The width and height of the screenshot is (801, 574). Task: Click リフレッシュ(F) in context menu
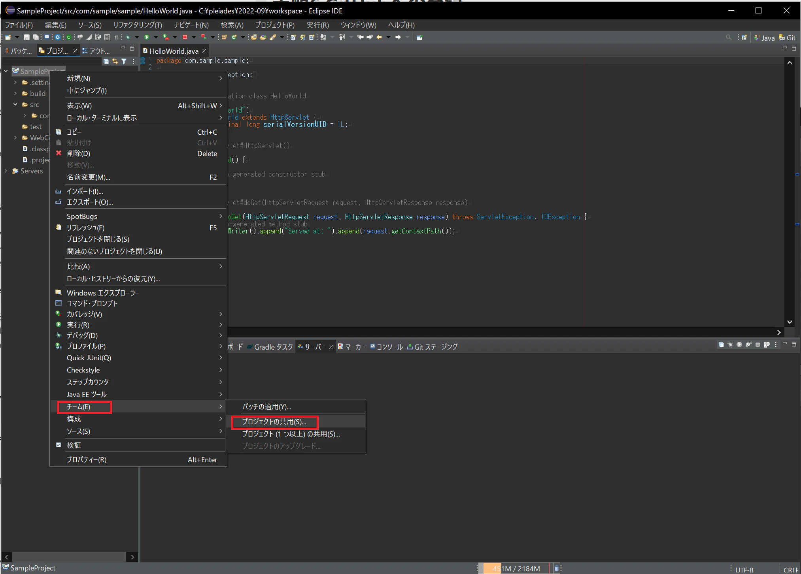(138, 228)
